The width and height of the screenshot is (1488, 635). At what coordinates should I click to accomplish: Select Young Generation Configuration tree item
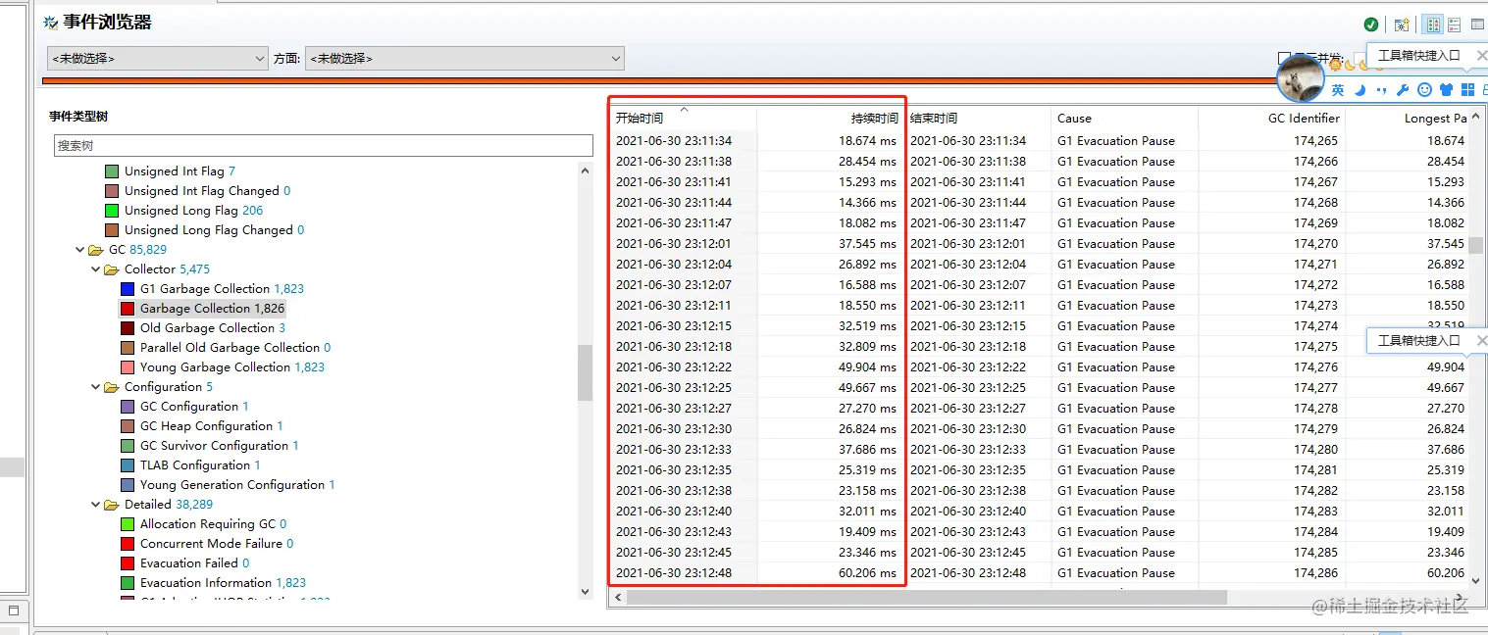(x=237, y=485)
